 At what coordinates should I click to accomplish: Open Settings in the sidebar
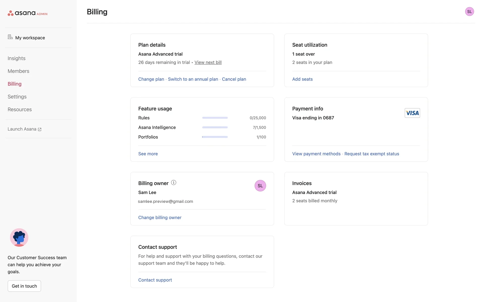click(x=17, y=97)
